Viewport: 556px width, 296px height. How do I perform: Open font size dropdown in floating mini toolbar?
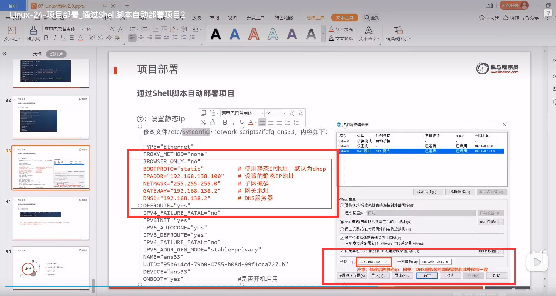point(284,113)
